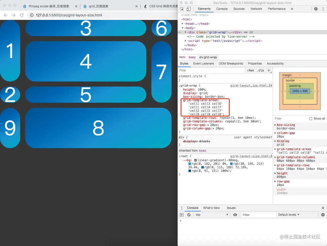Viewport: 327px width, 246px height.
Task: Open console context top dropdown
Action: click(x=212, y=215)
